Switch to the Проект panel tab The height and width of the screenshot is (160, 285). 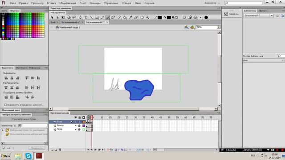point(262,11)
